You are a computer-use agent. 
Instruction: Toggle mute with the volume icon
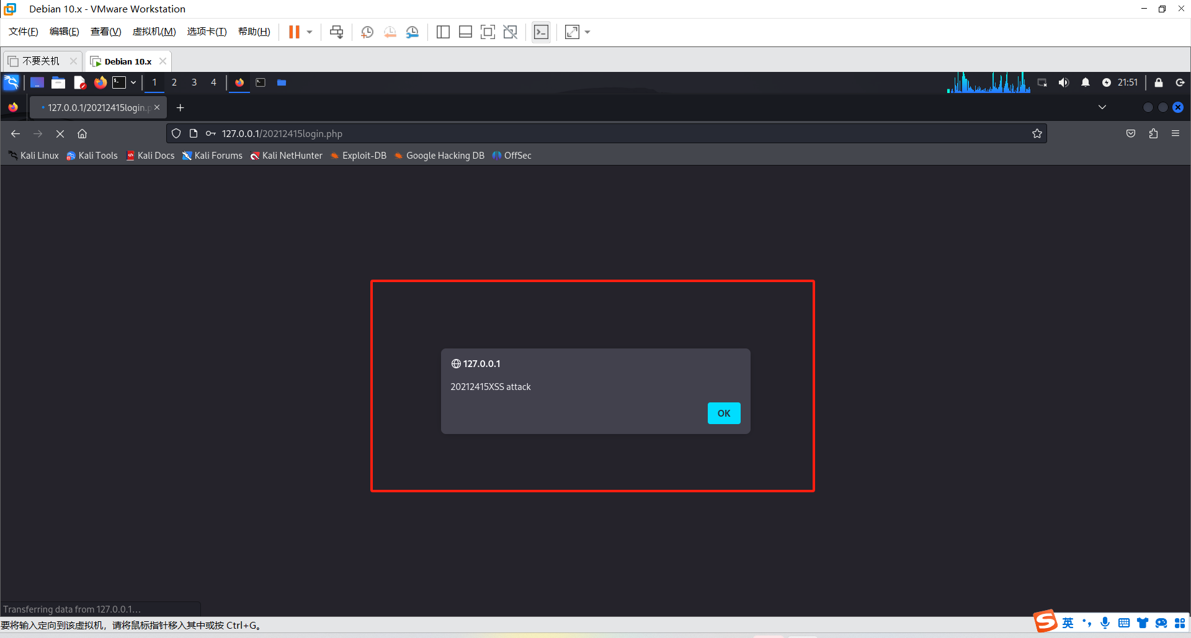click(1063, 82)
